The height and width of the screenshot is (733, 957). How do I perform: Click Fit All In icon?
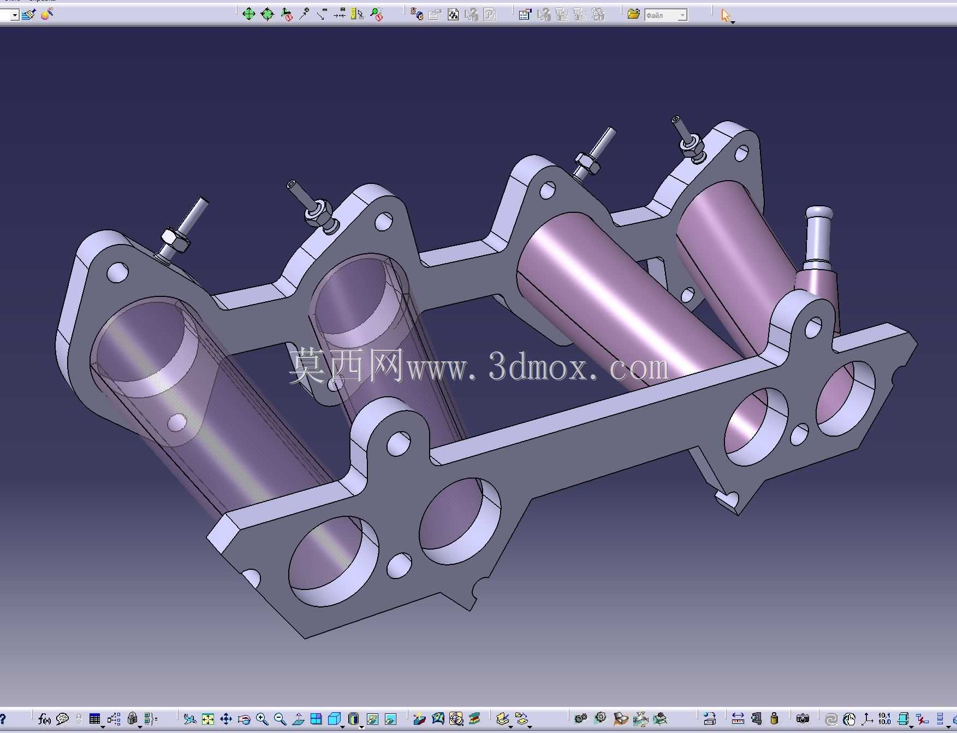(207, 719)
